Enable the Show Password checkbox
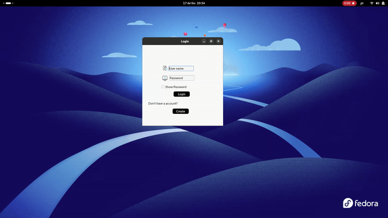 [163, 87]
